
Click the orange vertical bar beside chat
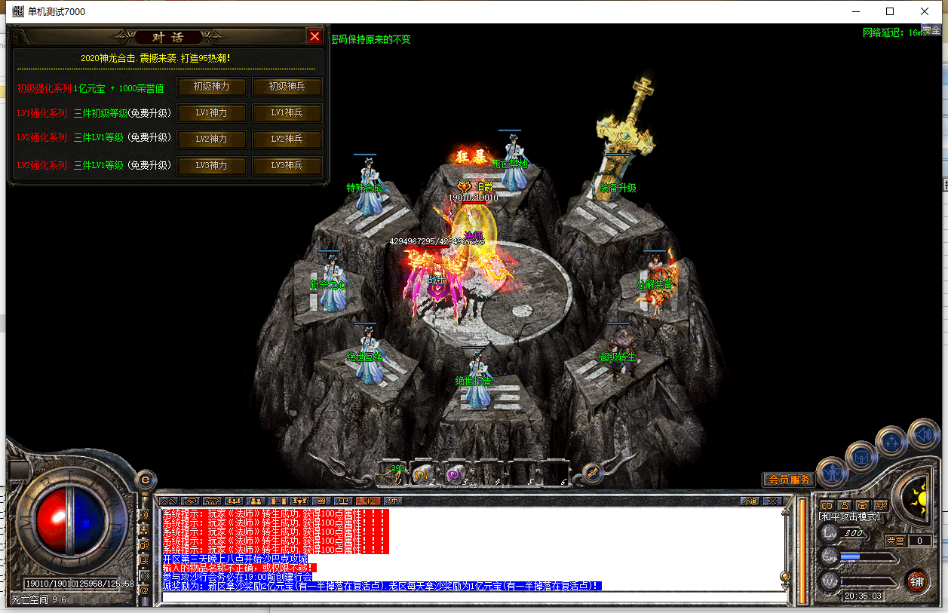pos(802,550)
